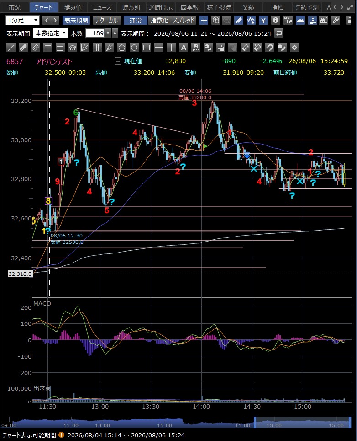
Task: Select the vertical line drawing tool
Action: click(x=171, y=48)
